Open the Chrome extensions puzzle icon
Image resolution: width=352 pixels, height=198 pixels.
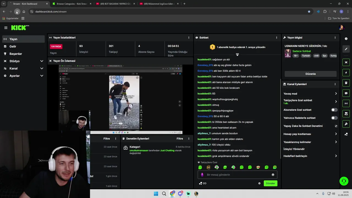pyautogui.click(x=325, y=12)
